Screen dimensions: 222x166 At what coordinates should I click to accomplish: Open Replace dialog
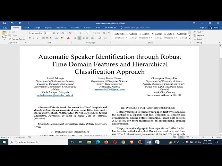click(x=199, y=35)
